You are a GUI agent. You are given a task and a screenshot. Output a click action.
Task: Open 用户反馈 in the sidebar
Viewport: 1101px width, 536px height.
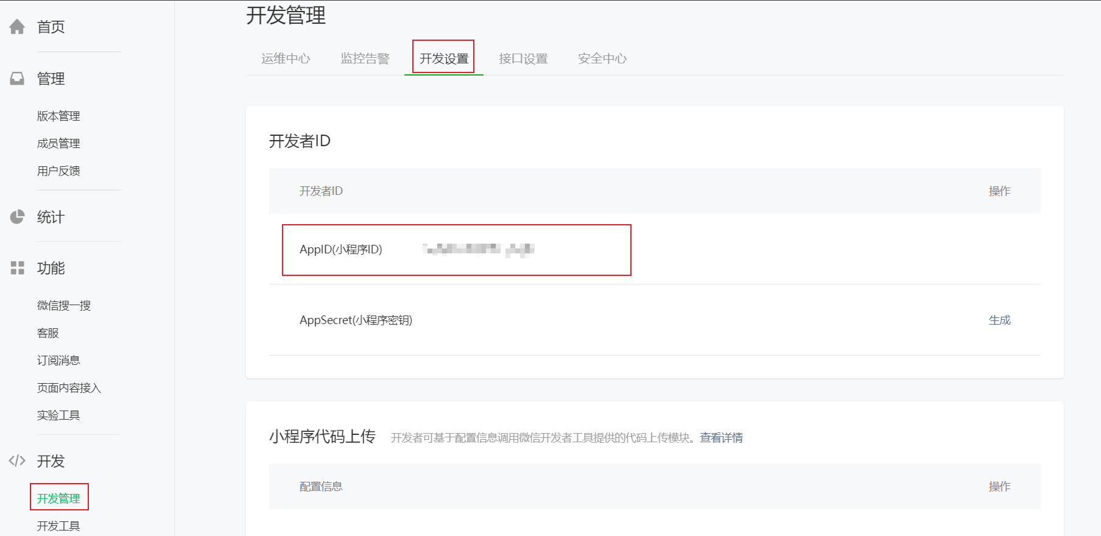(x=58, y=171)
